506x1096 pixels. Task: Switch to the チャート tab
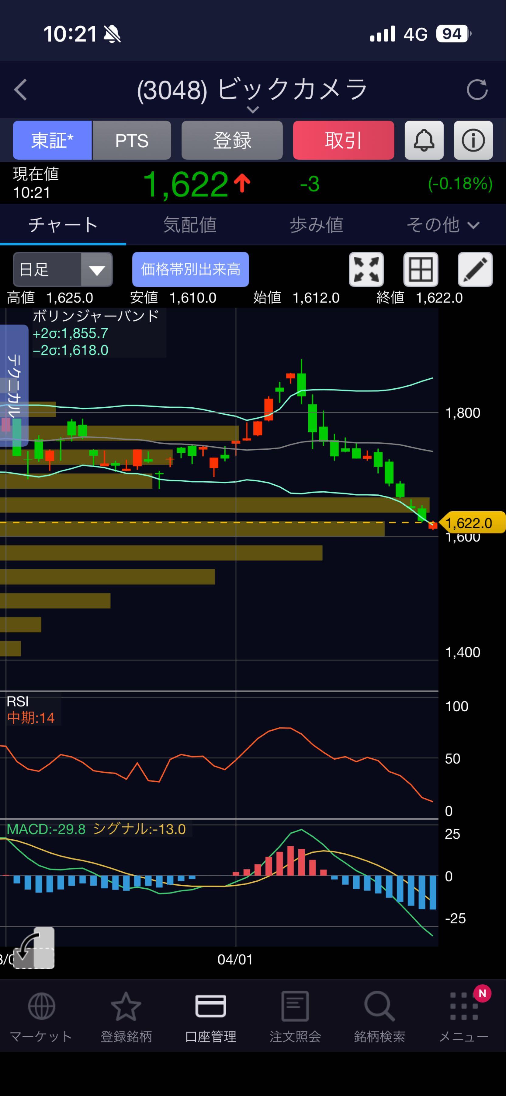[x=63, y=225]
